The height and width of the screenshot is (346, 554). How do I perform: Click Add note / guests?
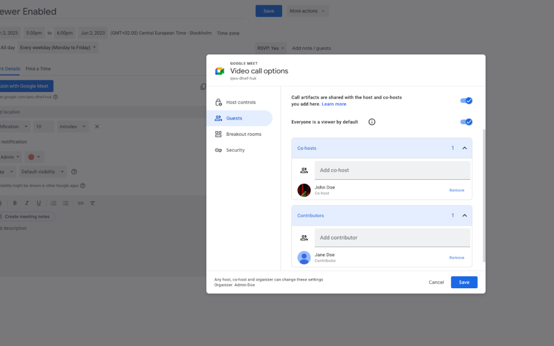[x=311, y=48]
